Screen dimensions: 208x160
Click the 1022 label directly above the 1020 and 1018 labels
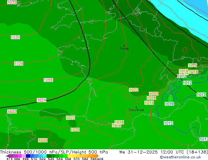point(134,90)
